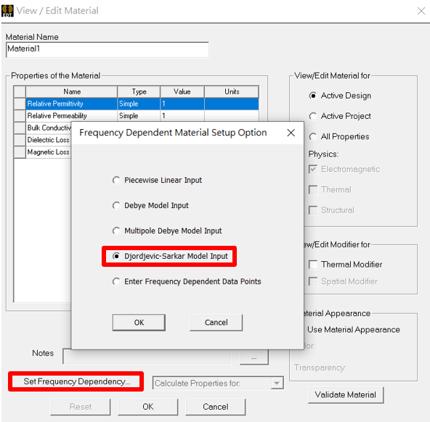Screen dimensions: 430x422
Task: Click the Units column header
Action: (232, 91)
